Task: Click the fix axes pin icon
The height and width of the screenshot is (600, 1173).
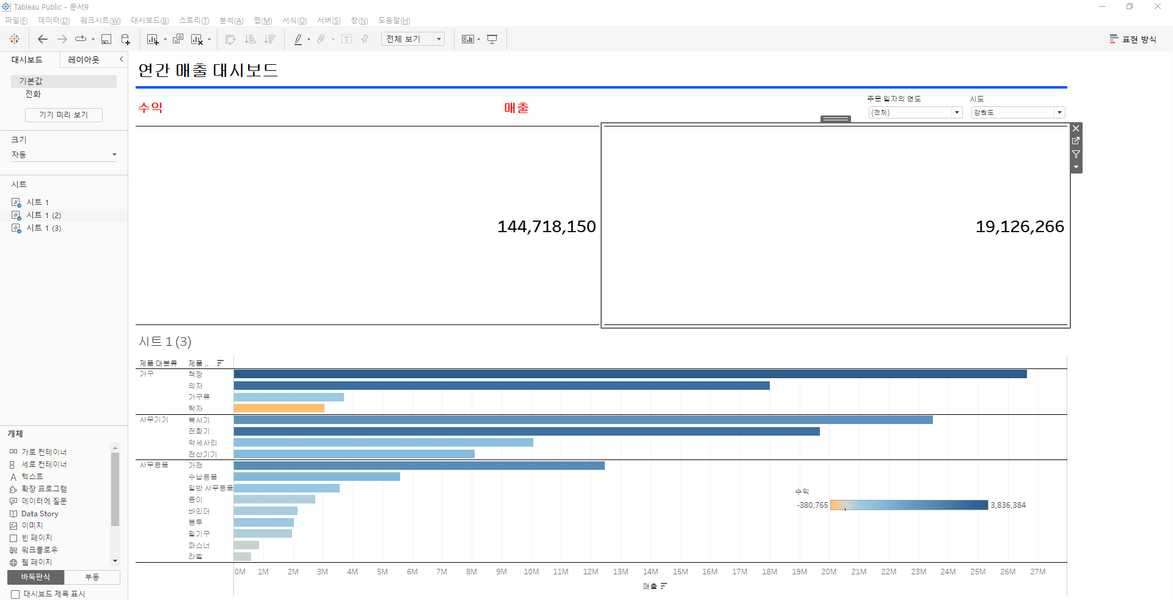Action: pyautogui.click(x=365, y=39)
